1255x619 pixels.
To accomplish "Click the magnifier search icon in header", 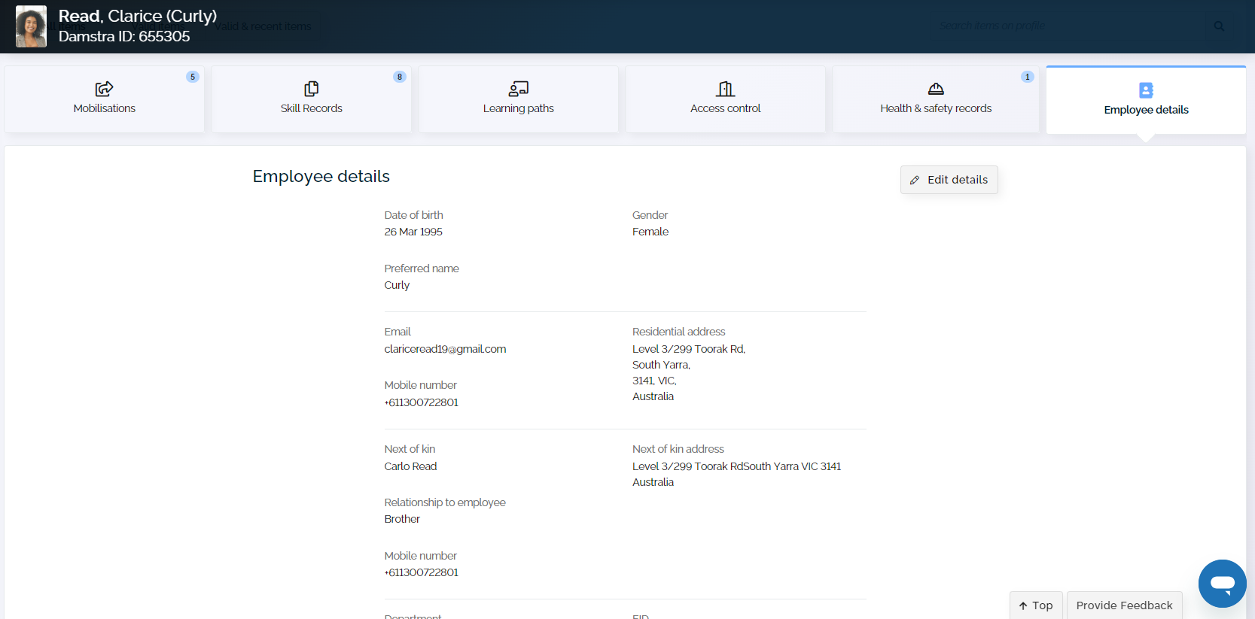I will coord(1219,26).
